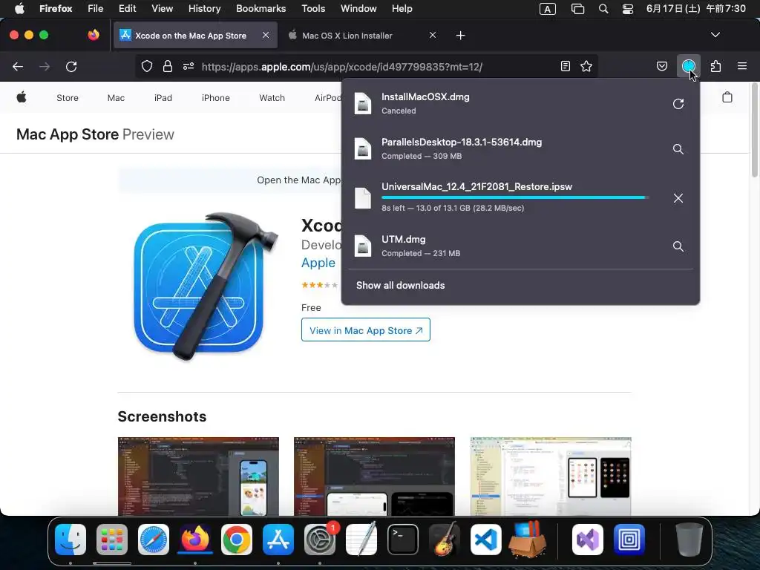Viewport: 760px width, 570px height.
Task: Click the iPhone link in Apple nav
Action: (x=216, y=98)
